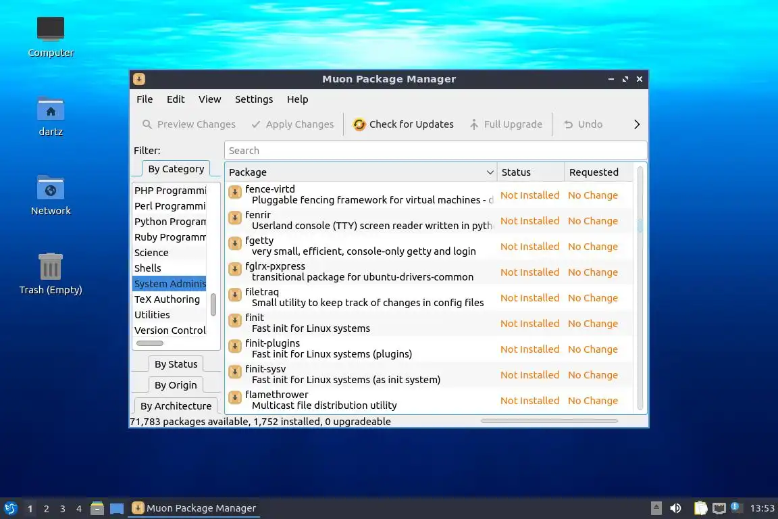The height and width of the screenshot is (519, 778).
Task: Click the Muon icon in title bar
Action: [x=139, y=79]
